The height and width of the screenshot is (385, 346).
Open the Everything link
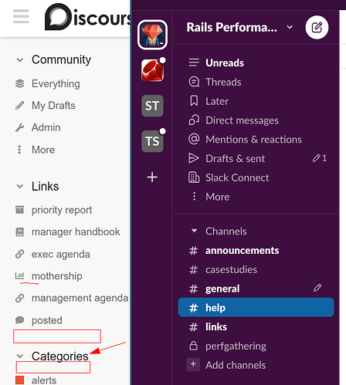(x=56, y=84)
